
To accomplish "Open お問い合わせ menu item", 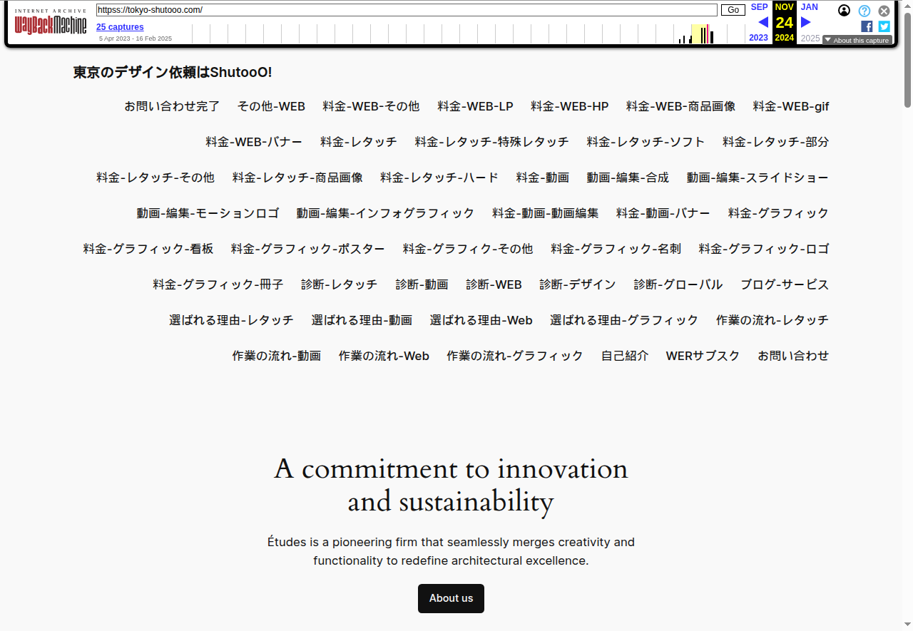I will coord(793,356).
